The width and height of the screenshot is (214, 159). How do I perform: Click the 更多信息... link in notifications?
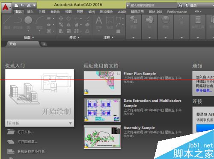coord(204,90)
